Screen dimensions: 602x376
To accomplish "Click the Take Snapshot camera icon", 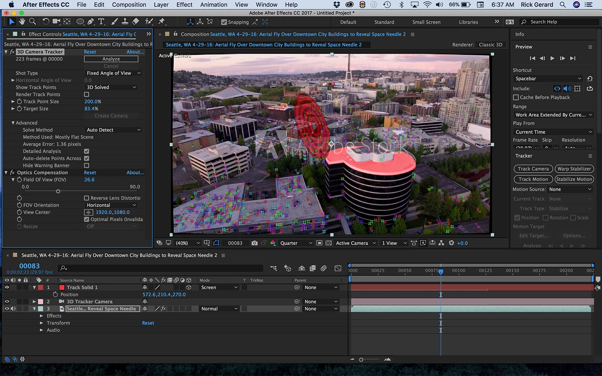I will coord(254,243).
